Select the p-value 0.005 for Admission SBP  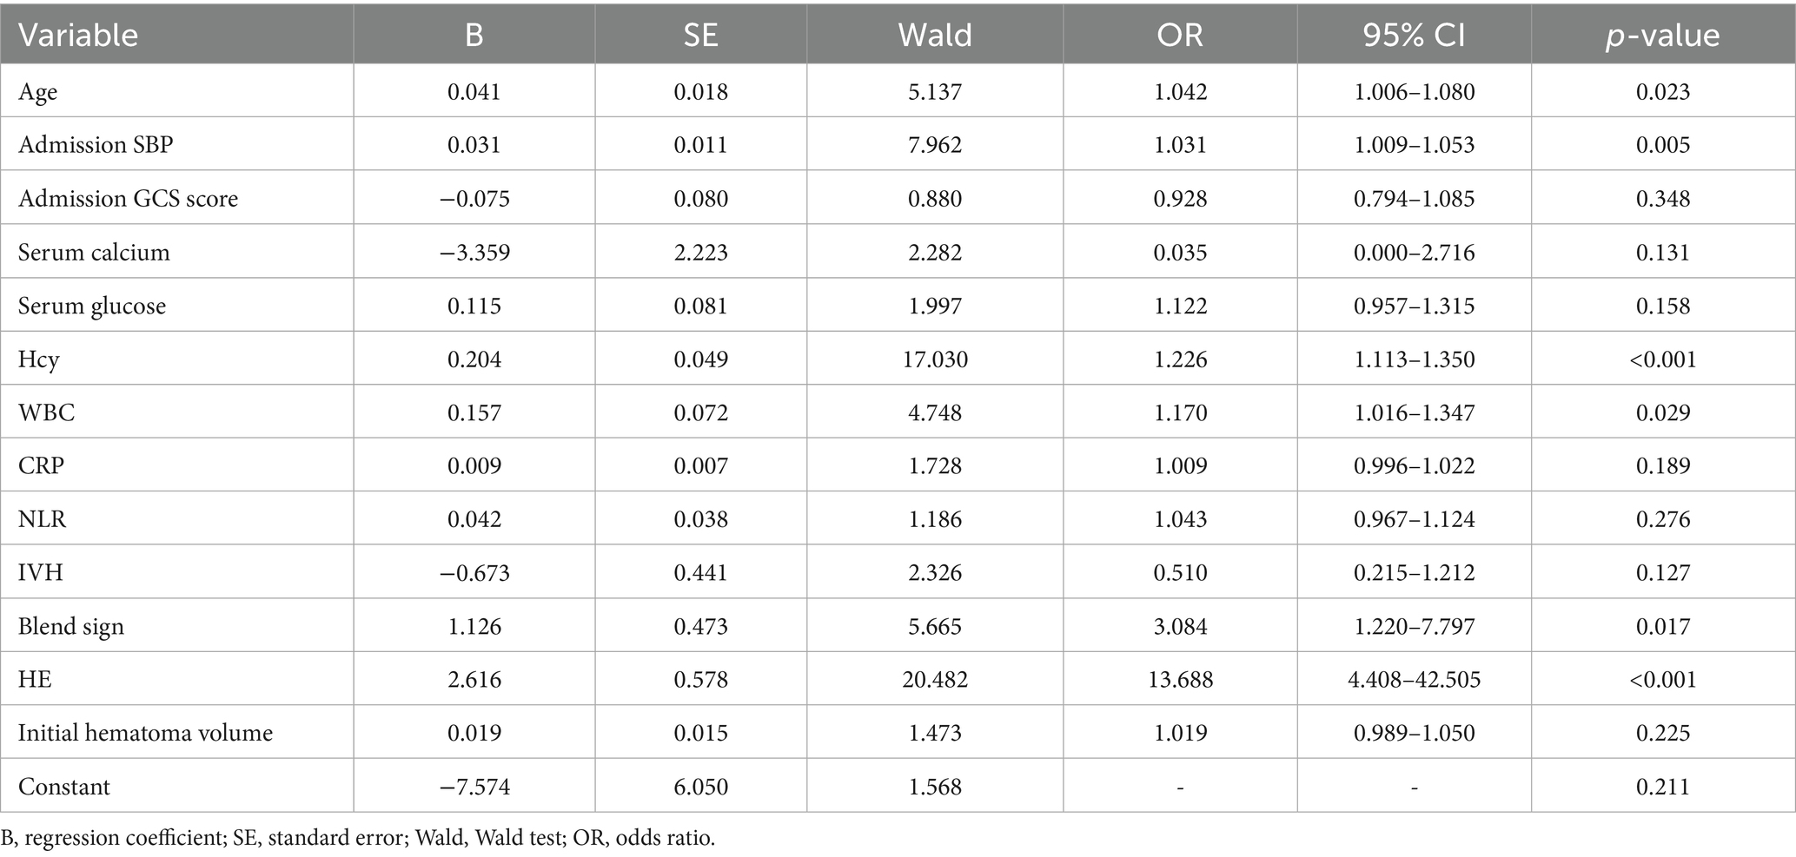[1662, 144]
